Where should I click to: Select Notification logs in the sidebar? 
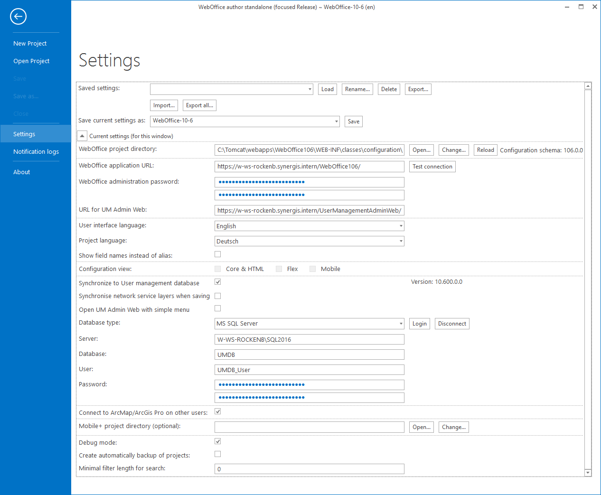pyautogui.click(x=36, y=151)
